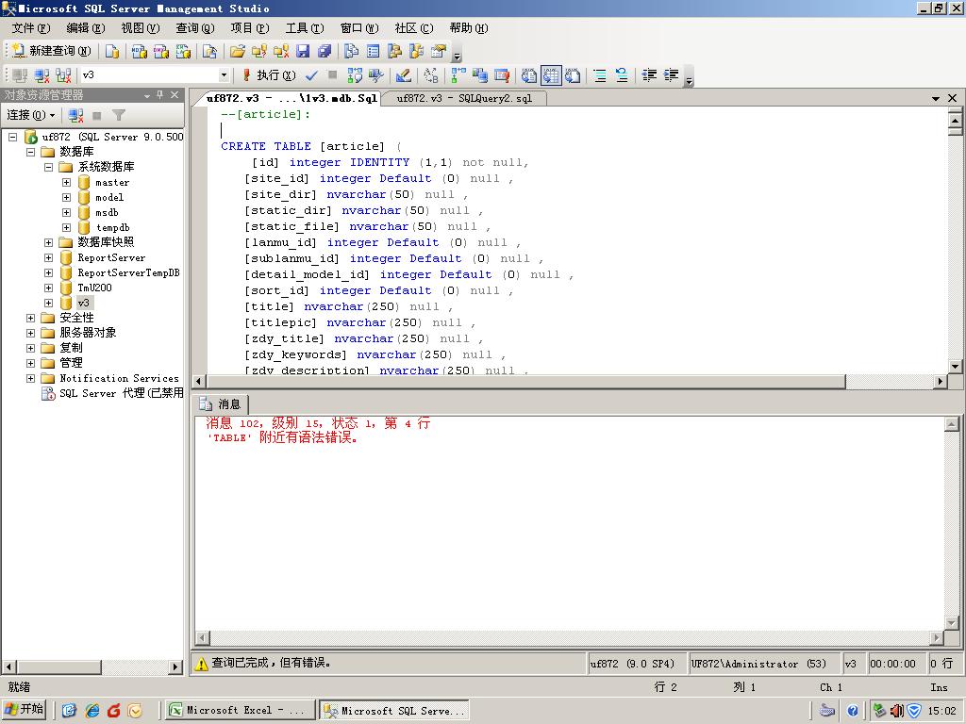Open the 编辑 (Edit) menu
The width and height of the screenshot is (966, 724).
86,27
